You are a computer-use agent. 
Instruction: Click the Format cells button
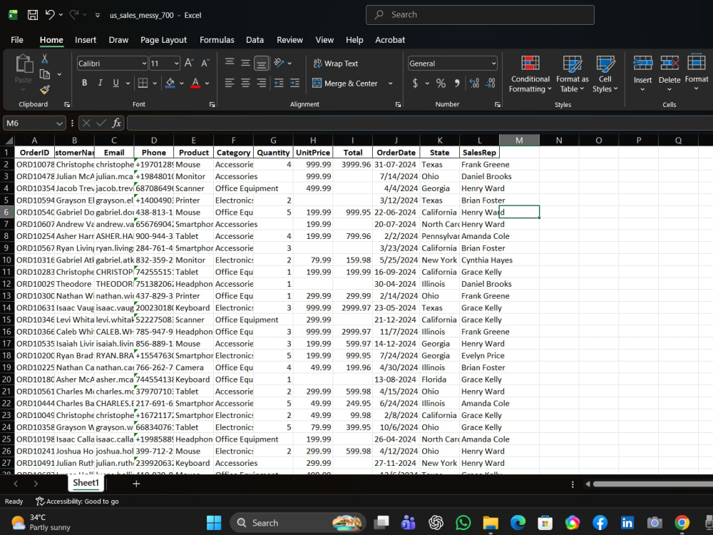[x=696, y=73]
